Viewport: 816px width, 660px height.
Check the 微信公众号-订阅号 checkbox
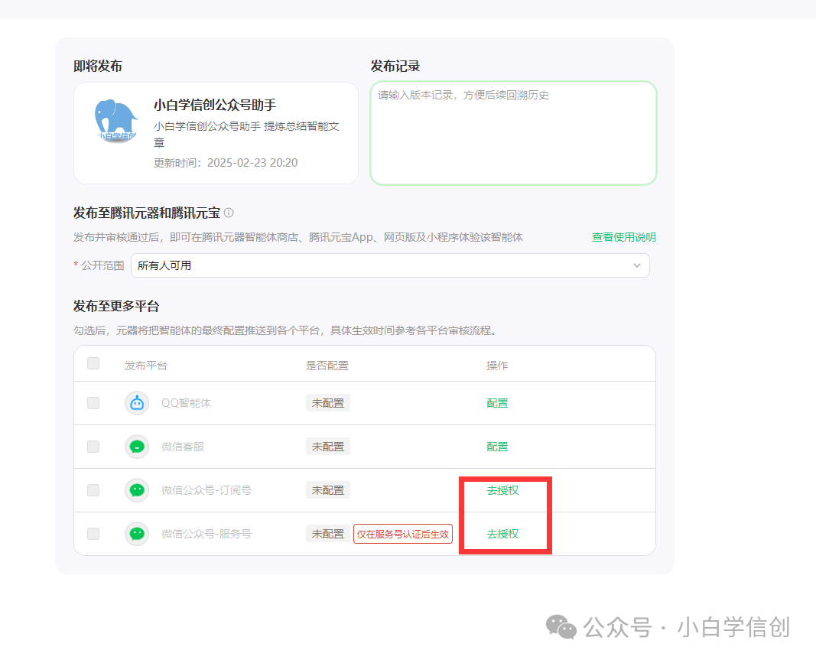pyautogui.click(x=93, y=490)
